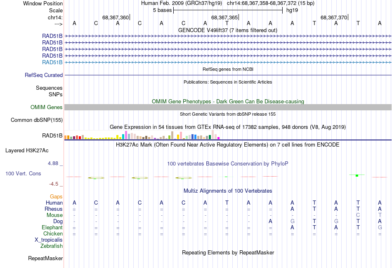The width and height of the screenshot is (392, 268).
Task: Click the 4.88 PhyloP upper scale value
Action: pos(53,163)
